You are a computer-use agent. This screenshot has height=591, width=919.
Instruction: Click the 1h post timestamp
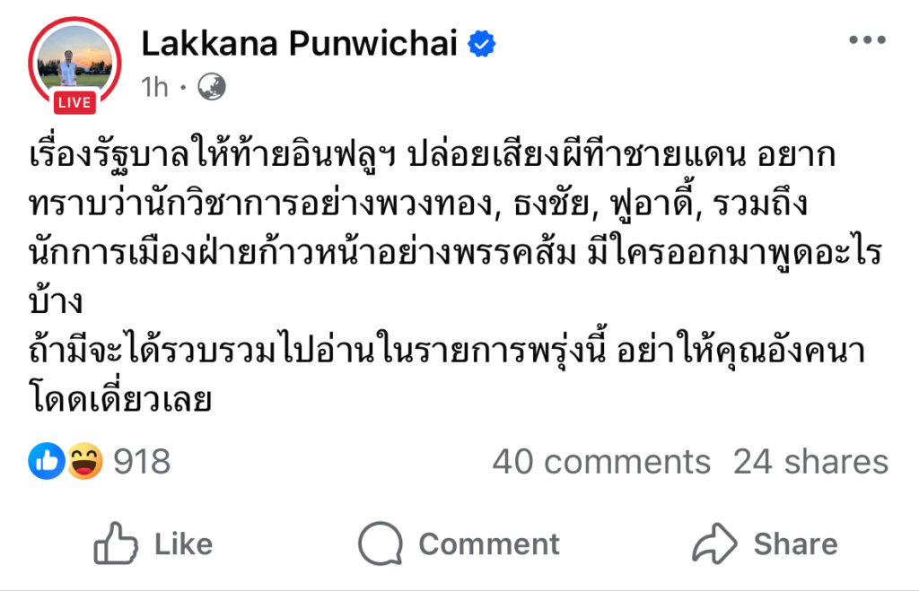pyautogui.click(x=154, y=87)
